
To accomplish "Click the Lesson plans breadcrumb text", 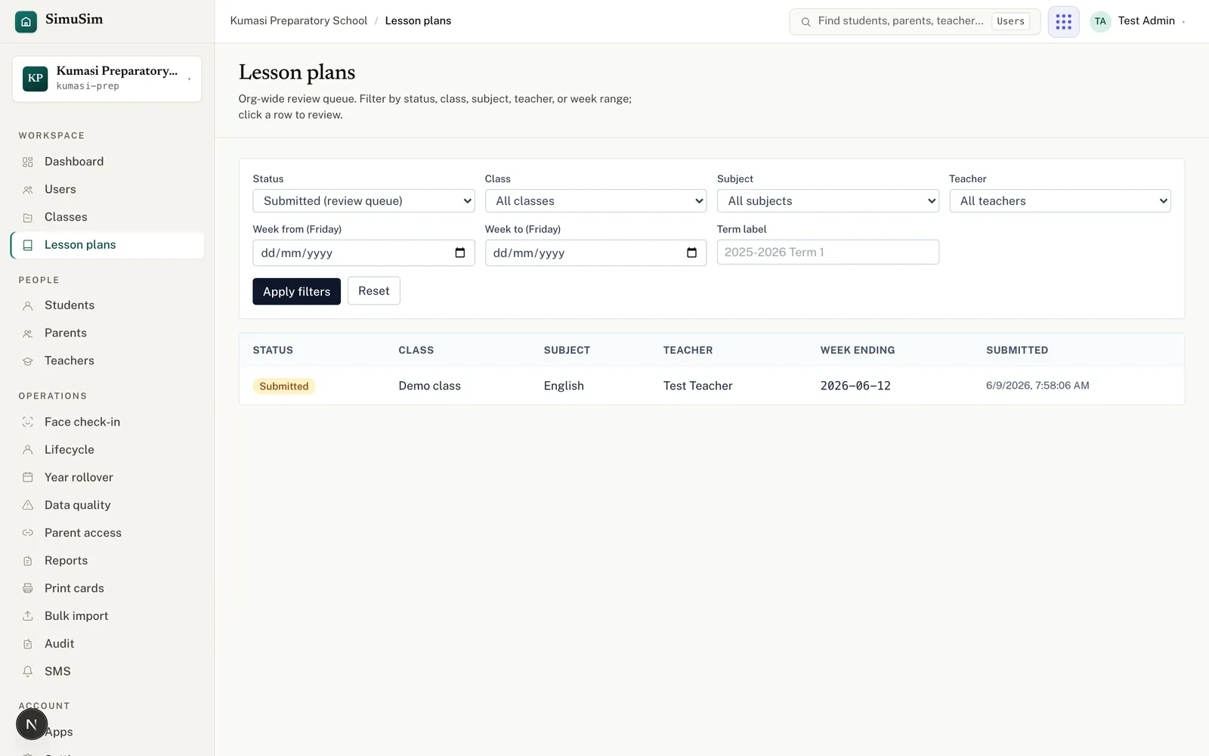I will point(418,21).
